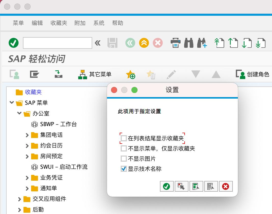Viewport: 272px width, 214px height.
Task: Enable 在列表结尾显示收藏夹 checkbox
Action: pos(124,138)
